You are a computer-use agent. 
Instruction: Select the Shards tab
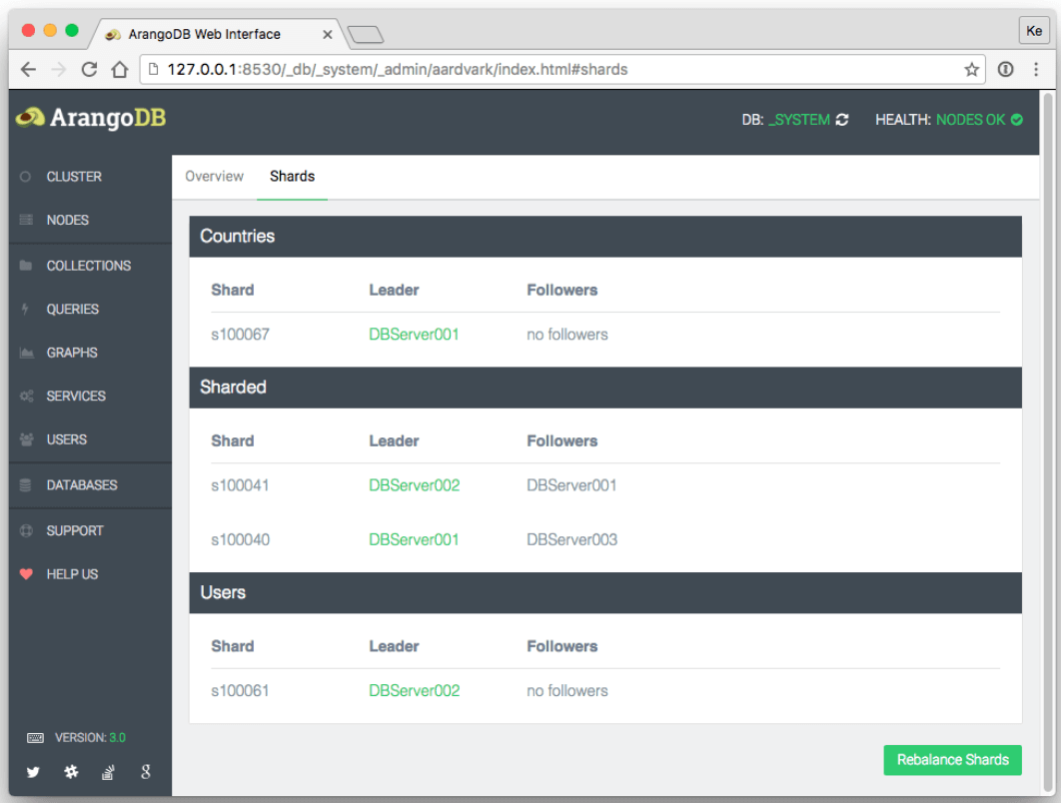coord(292,177)
